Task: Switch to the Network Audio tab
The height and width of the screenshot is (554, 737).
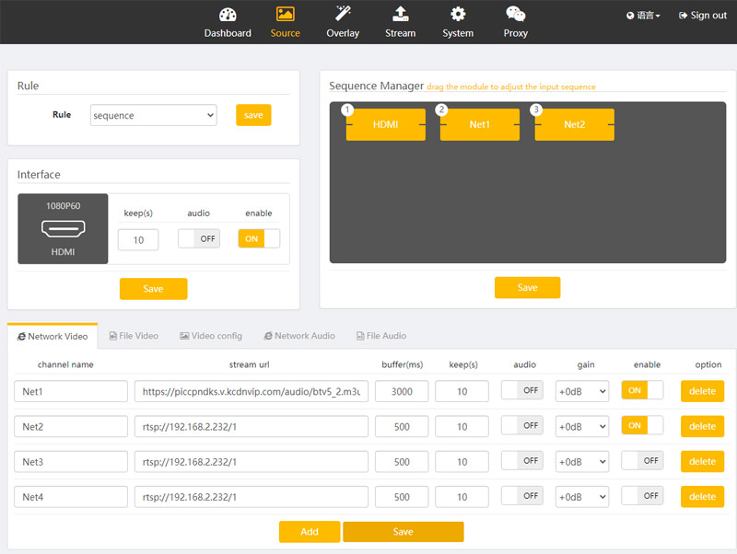Action: coord(298,336)
